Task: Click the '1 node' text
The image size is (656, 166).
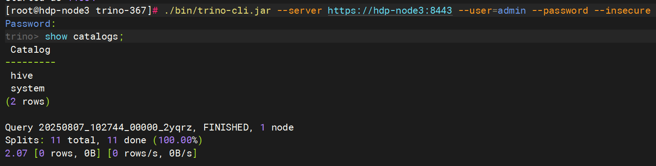Action: pyautogui.click(x=277, y=127)
